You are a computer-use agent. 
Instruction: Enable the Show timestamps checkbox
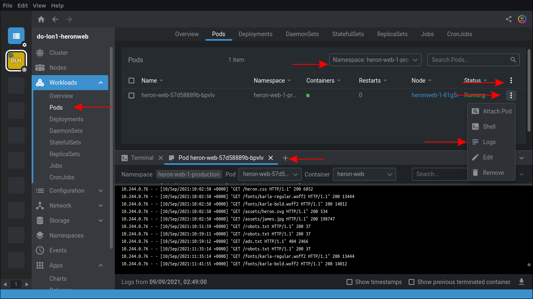(x=350, y=282)
